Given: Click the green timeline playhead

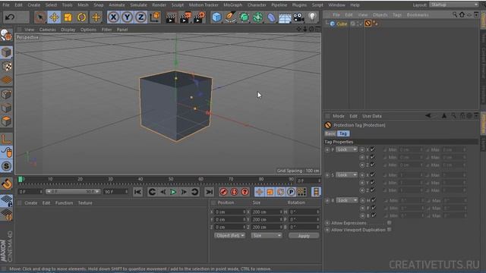Looking at the screenshot, I should [x=21, y=179].
